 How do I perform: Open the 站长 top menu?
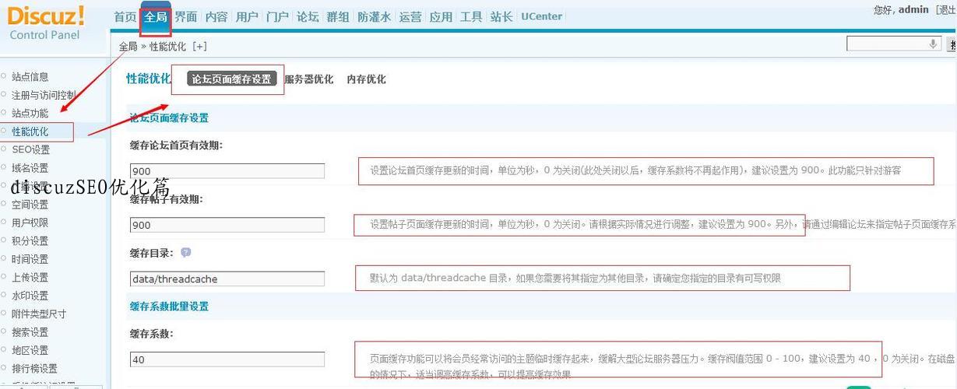(x=501, y=16)
